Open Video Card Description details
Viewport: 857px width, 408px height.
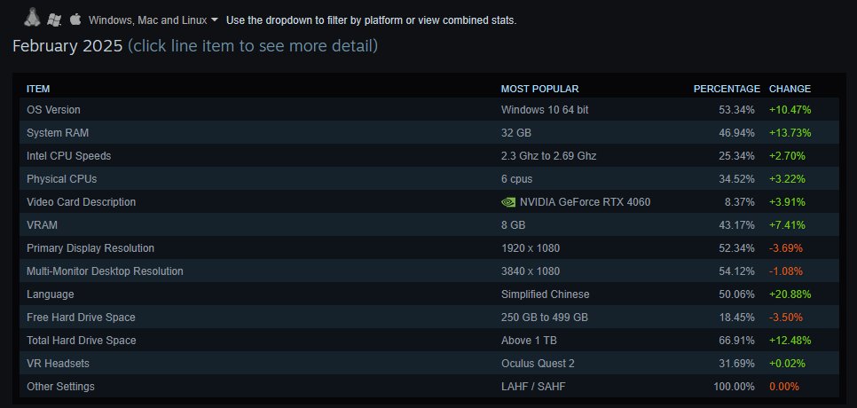point(429,202)
